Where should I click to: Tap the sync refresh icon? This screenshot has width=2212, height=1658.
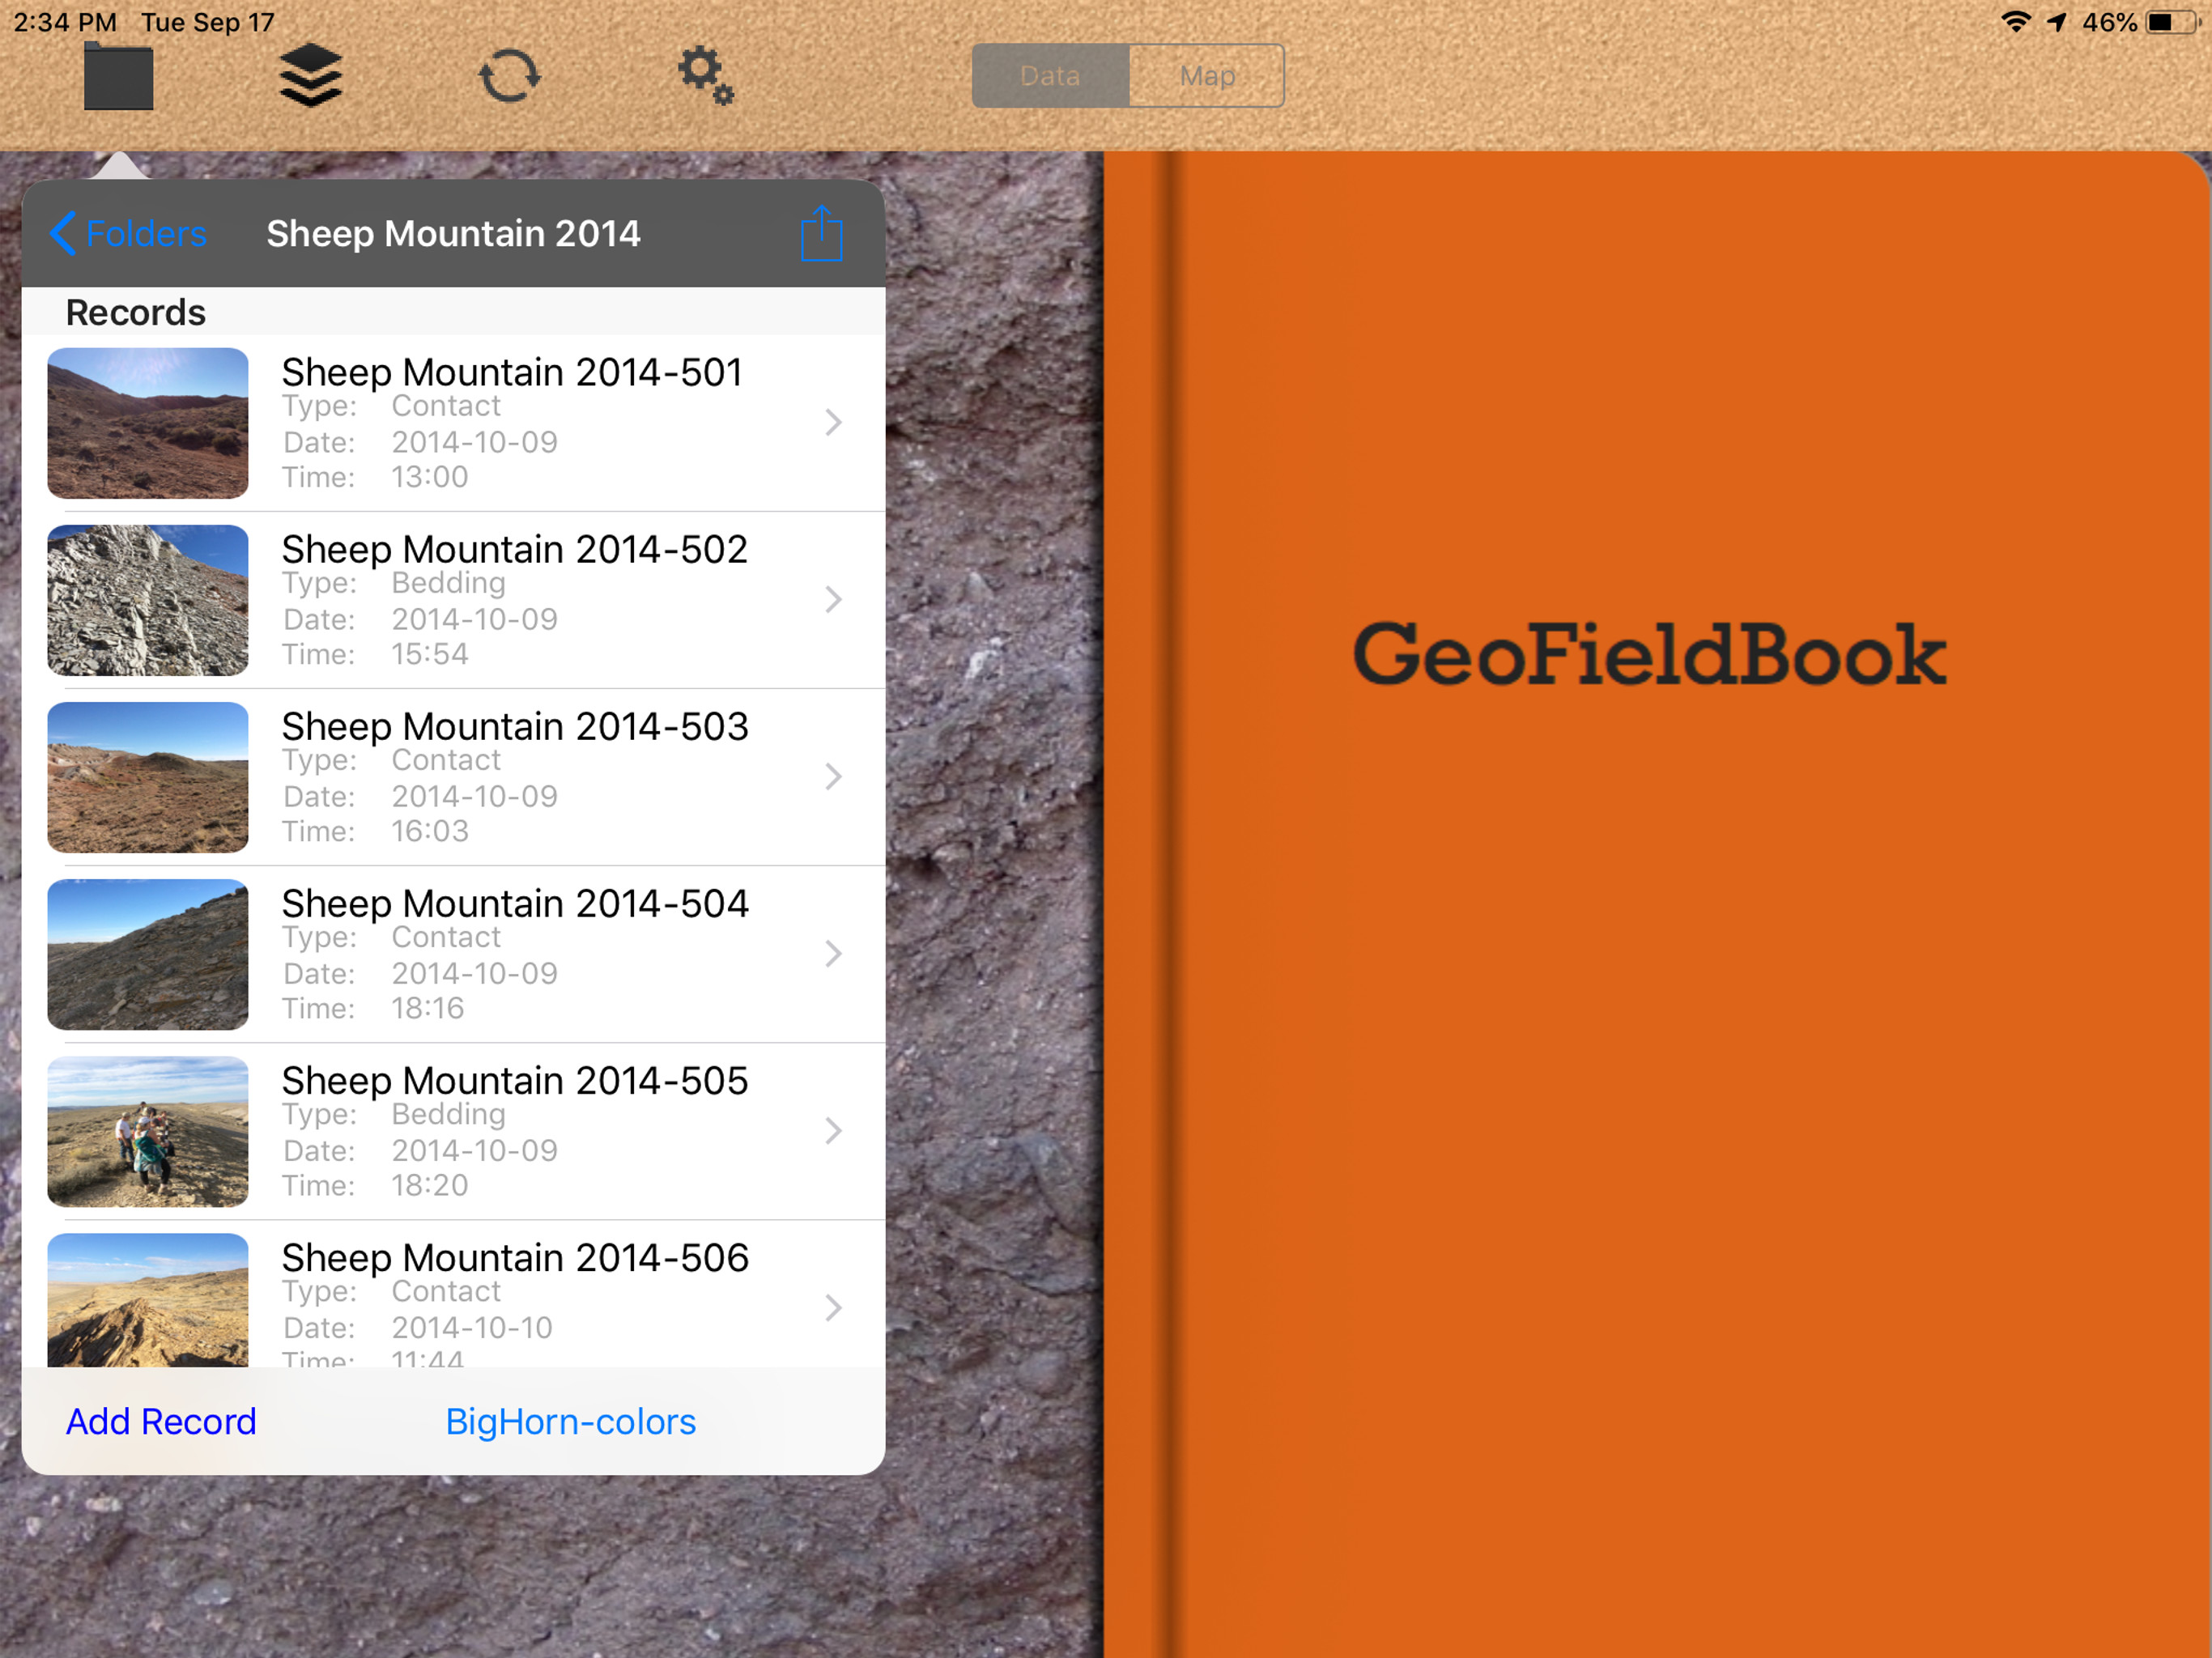pyautogui.click(x=509, y=76)
